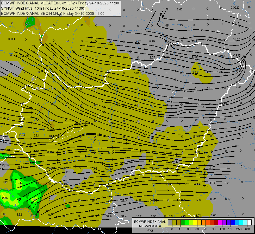The image size is (255, 234).
Task: Click the map value '2.22'
Action: 195,73
